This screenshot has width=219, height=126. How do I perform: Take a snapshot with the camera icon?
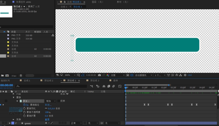(100, 75)
